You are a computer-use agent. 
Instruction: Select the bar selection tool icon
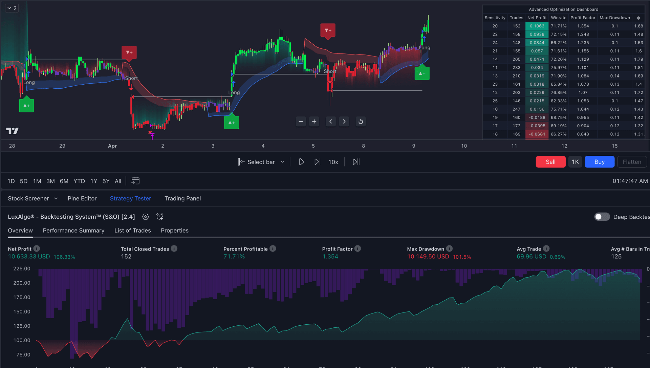click(x=241, y=162)
